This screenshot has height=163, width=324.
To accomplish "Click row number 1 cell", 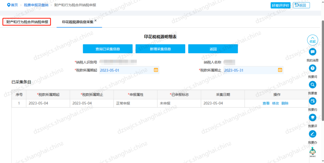I will (19, 103).
